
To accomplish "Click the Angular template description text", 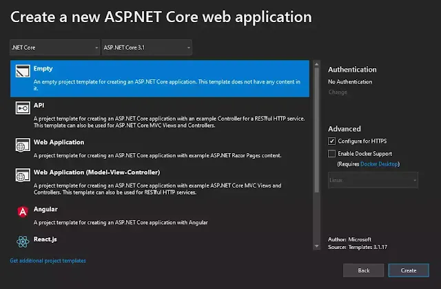I will (121, 223).
